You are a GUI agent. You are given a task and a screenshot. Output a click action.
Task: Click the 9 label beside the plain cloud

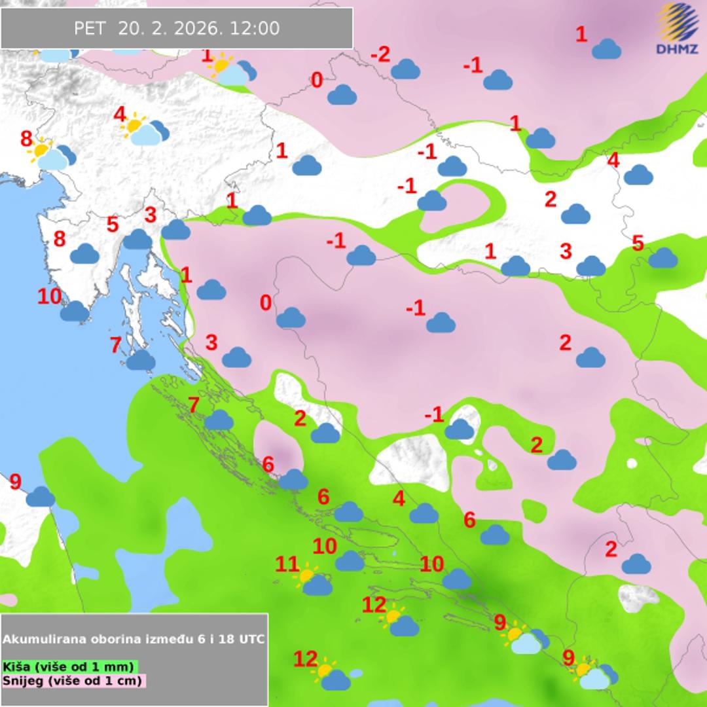(x=15, y=482)
